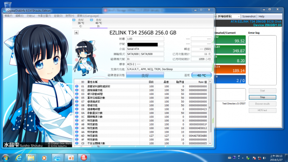
Task: Click the SMART list scrollbar down arrow
Action: (210, 144)
